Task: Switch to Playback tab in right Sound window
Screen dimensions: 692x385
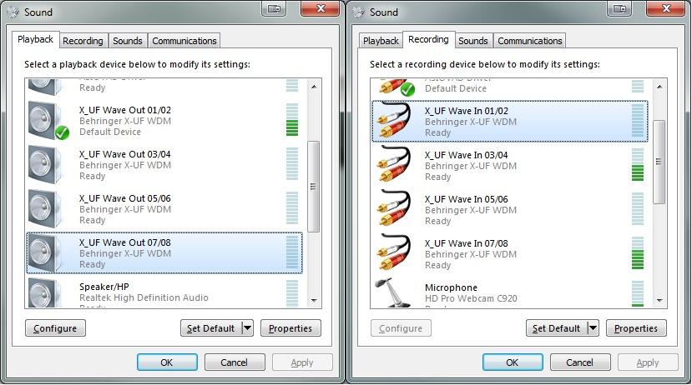Action: point(381,41)
